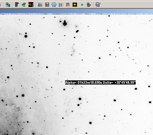
Task: Click the bright spiked star with cross
Action: pos(65,23)
